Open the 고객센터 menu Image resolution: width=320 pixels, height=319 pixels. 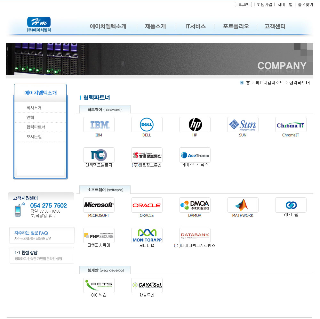(x=275, y=26)
